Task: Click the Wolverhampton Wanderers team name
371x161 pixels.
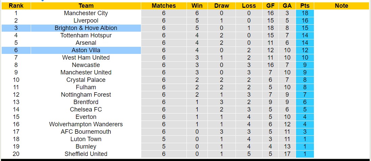Action: point(86,124)
